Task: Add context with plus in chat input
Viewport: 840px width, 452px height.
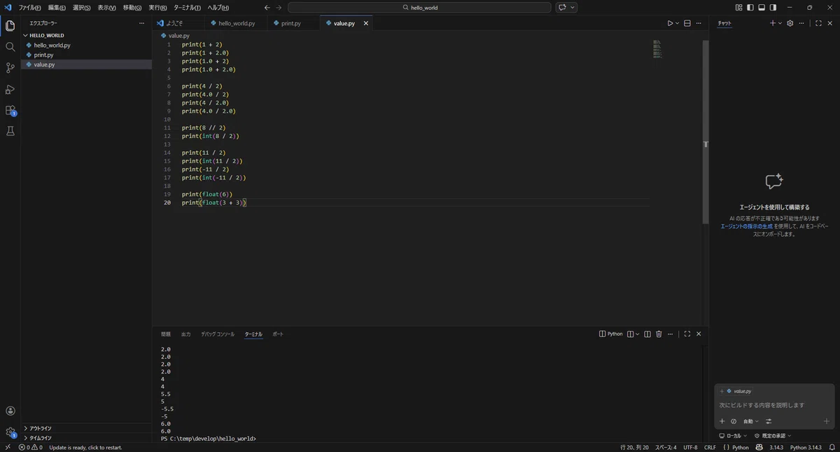Action: pyautogui.click(x=722, y=421)
